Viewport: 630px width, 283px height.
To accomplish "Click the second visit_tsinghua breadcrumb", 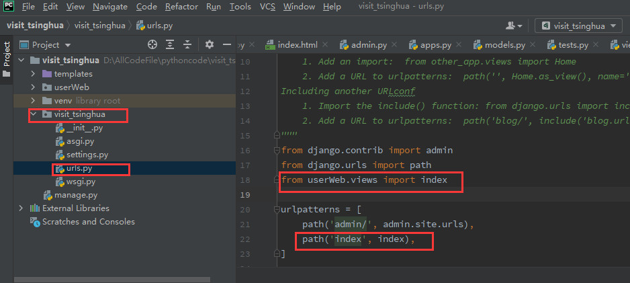I will point(100,26).
